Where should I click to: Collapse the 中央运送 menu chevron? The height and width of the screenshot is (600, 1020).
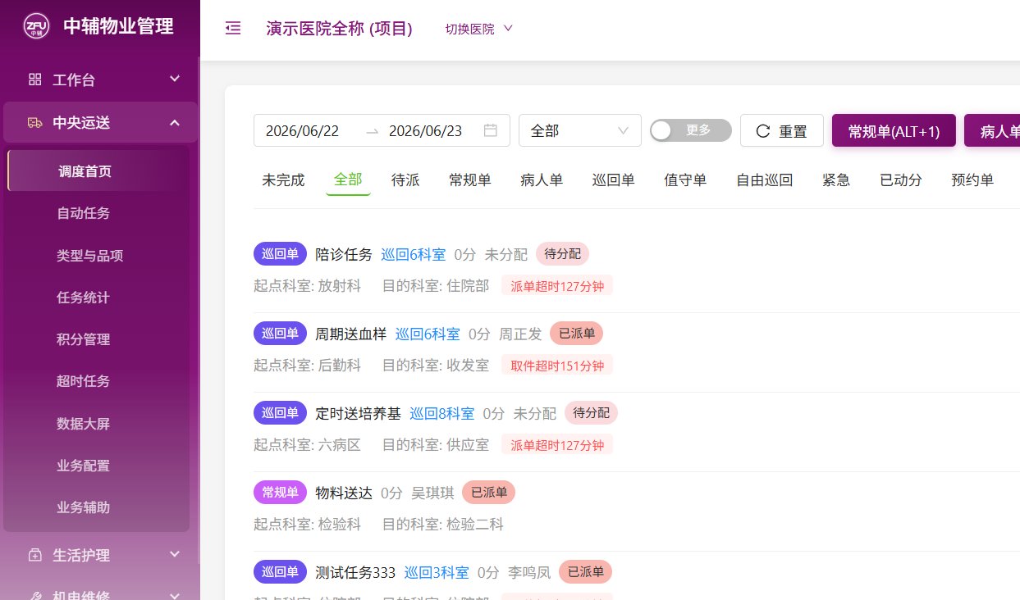(x=175, y=123)
